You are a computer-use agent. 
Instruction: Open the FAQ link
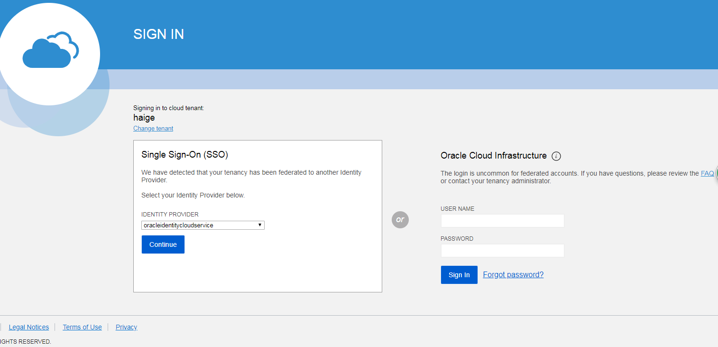point(707,173)
